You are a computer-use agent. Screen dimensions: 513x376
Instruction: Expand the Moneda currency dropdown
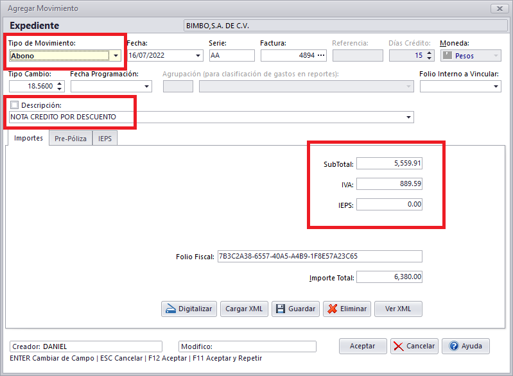coord(494,56)
